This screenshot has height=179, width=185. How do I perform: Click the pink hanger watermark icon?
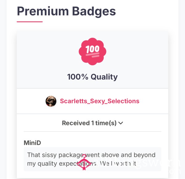coord(84,162)
